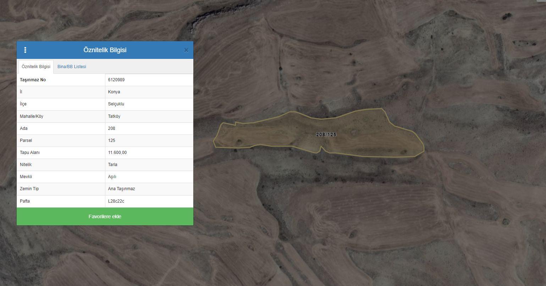
Task: Click the Tapu Alanı value 11.600,00
Action: coord(117,153)
